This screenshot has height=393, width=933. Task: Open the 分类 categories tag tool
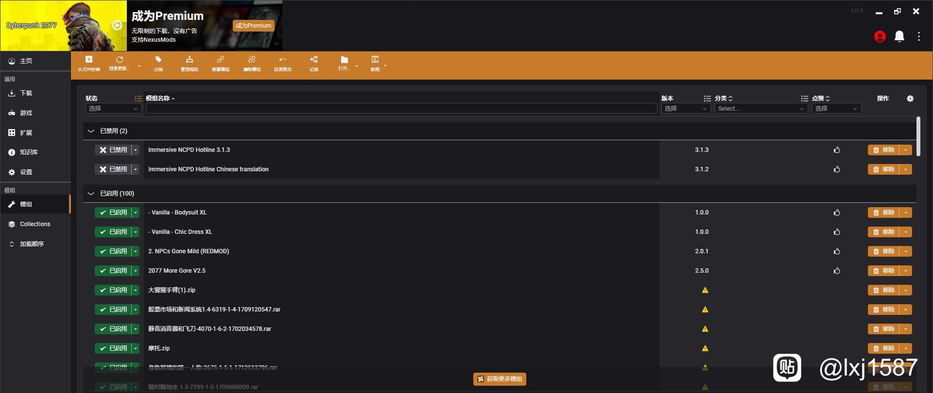tap(158, 64)
